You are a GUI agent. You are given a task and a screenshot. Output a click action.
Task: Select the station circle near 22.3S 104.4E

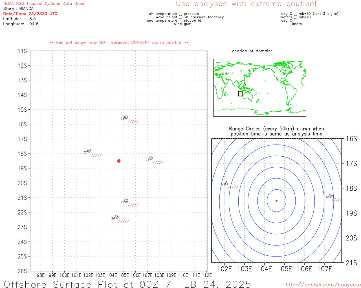[x=116, y=217]
